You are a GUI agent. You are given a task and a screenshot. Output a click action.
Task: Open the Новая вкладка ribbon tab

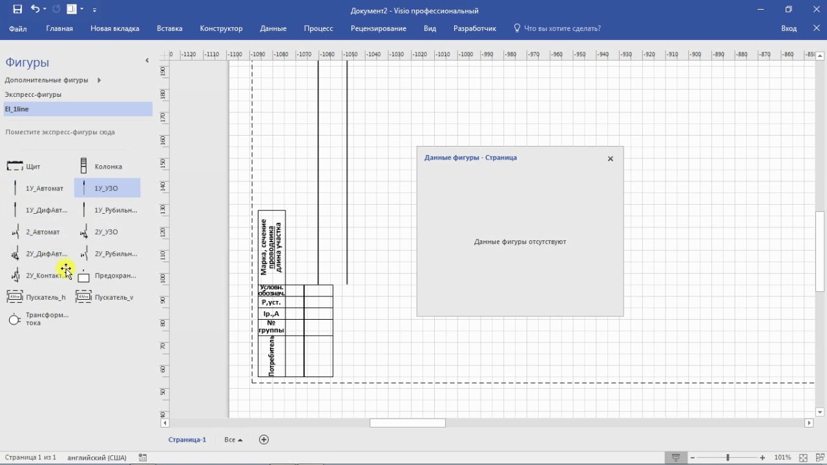click(115, 28)
